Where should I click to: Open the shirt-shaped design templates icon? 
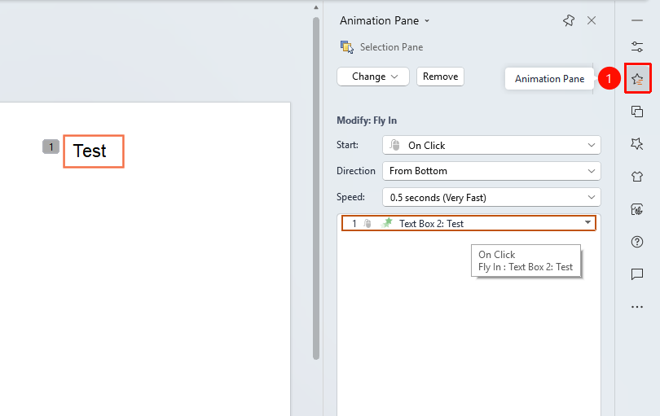637,176
